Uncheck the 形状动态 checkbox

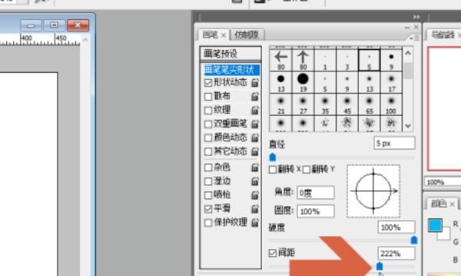[x=208, y=83]
